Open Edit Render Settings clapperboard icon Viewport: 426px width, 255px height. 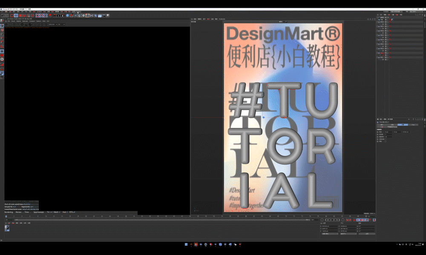[x=63, y=16]
